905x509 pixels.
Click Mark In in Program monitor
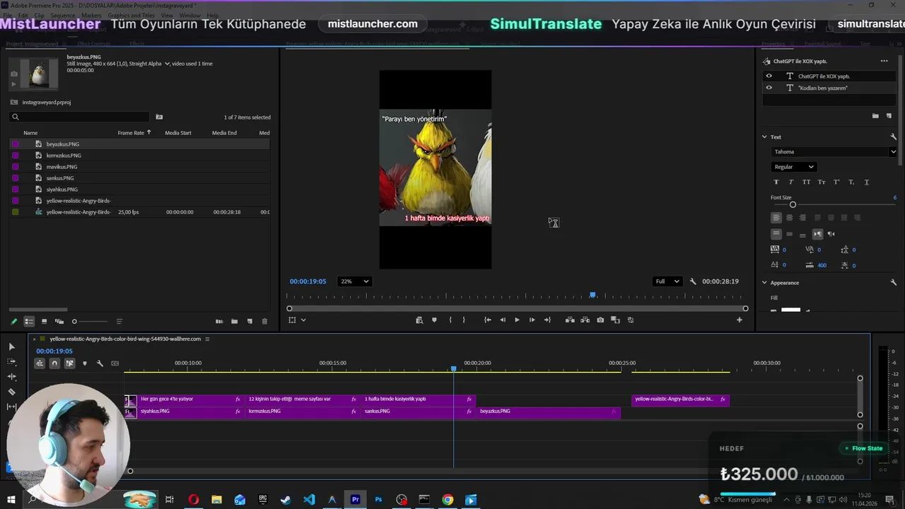pos(450,320)
